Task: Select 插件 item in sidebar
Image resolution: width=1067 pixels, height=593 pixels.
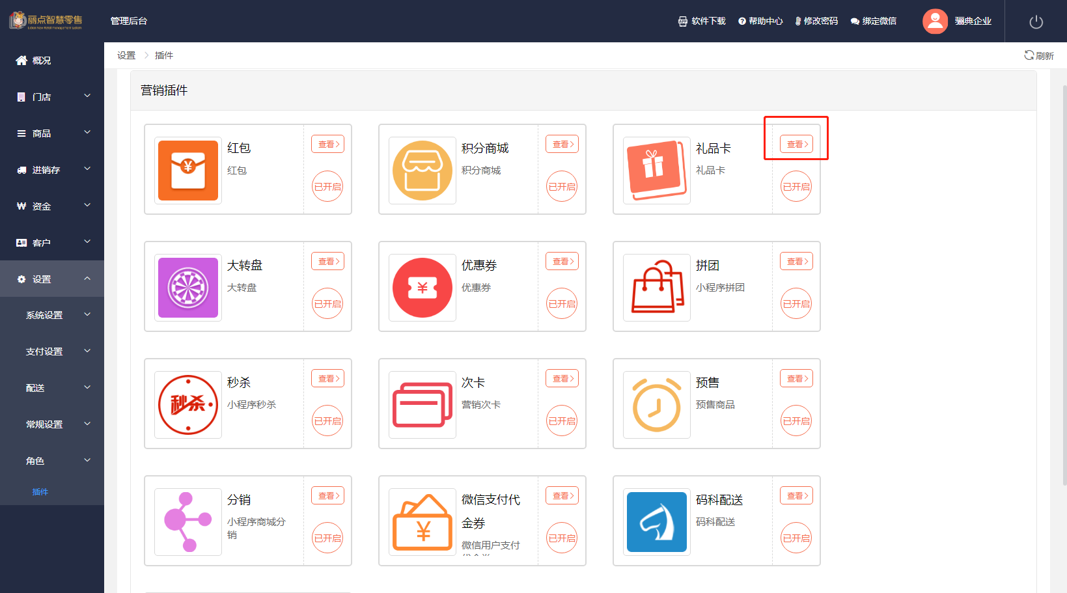Action: pos(40,492)
